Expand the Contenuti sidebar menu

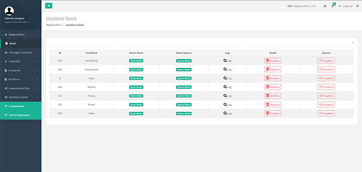click(21, 71)
